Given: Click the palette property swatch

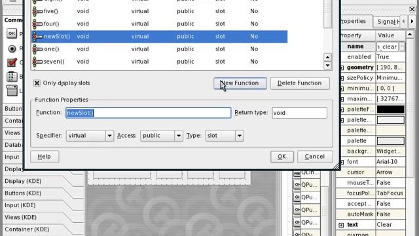Looking at the screenshot, I should click(390, 141).
